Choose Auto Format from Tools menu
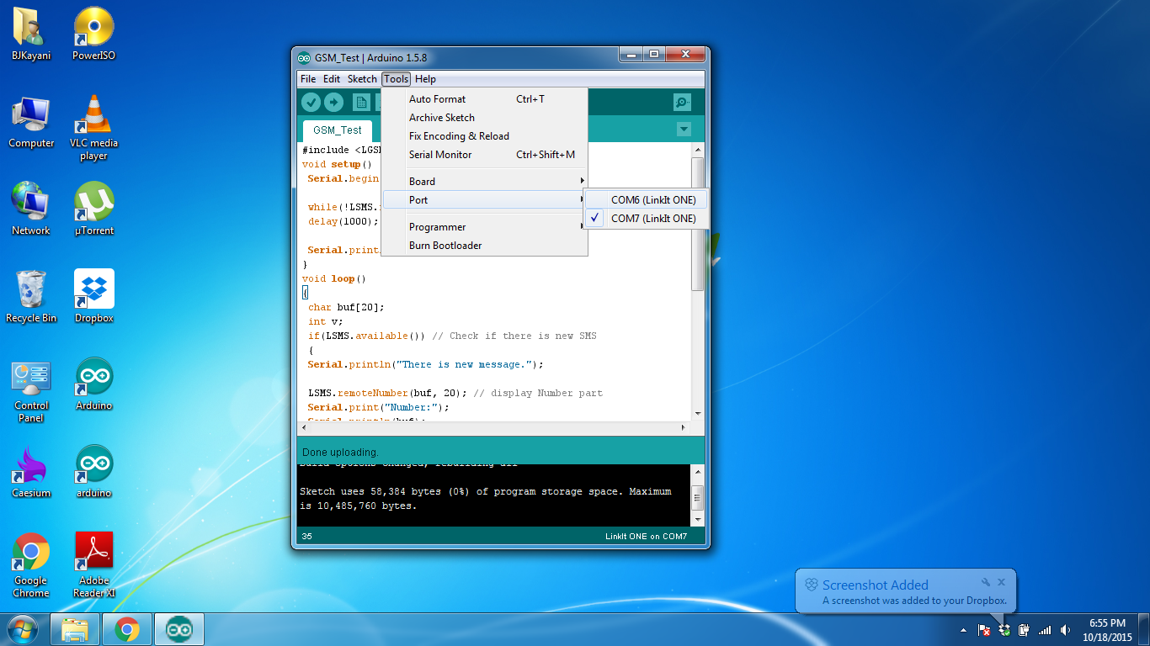Viewport: 1150px width, 646px height. click(485, 99)
